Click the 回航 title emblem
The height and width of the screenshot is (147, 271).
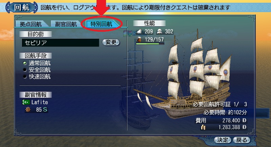[22, 7]
